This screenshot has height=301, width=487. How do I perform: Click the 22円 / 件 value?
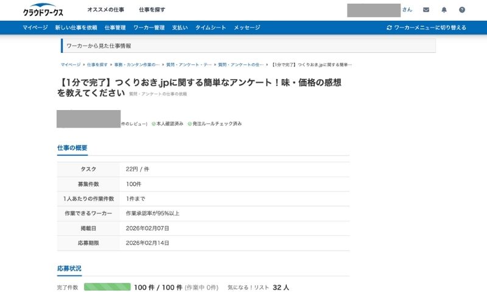(138, 169)
